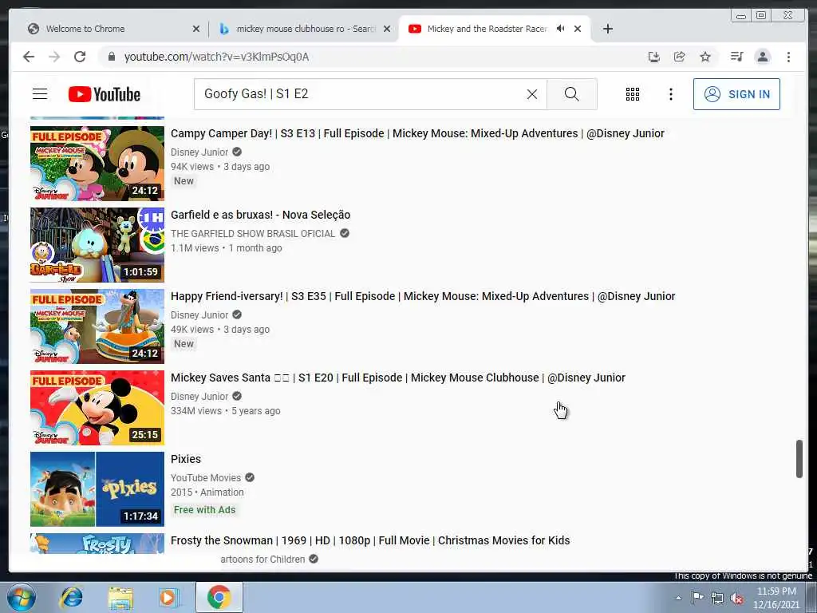Visit the YouTube Movies channel
817x613 pixels.
[x=206, y=478]
